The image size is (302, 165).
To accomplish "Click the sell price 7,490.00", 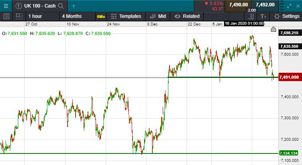I will 238,5.
